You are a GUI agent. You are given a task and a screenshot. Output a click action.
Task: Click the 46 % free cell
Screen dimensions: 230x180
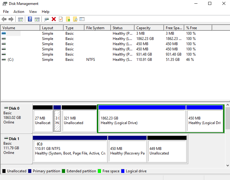pos(190,60)
